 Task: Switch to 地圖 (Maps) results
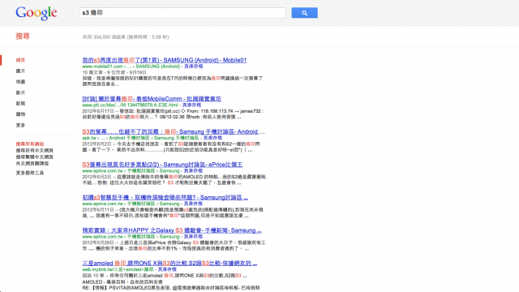click(20, 82)
